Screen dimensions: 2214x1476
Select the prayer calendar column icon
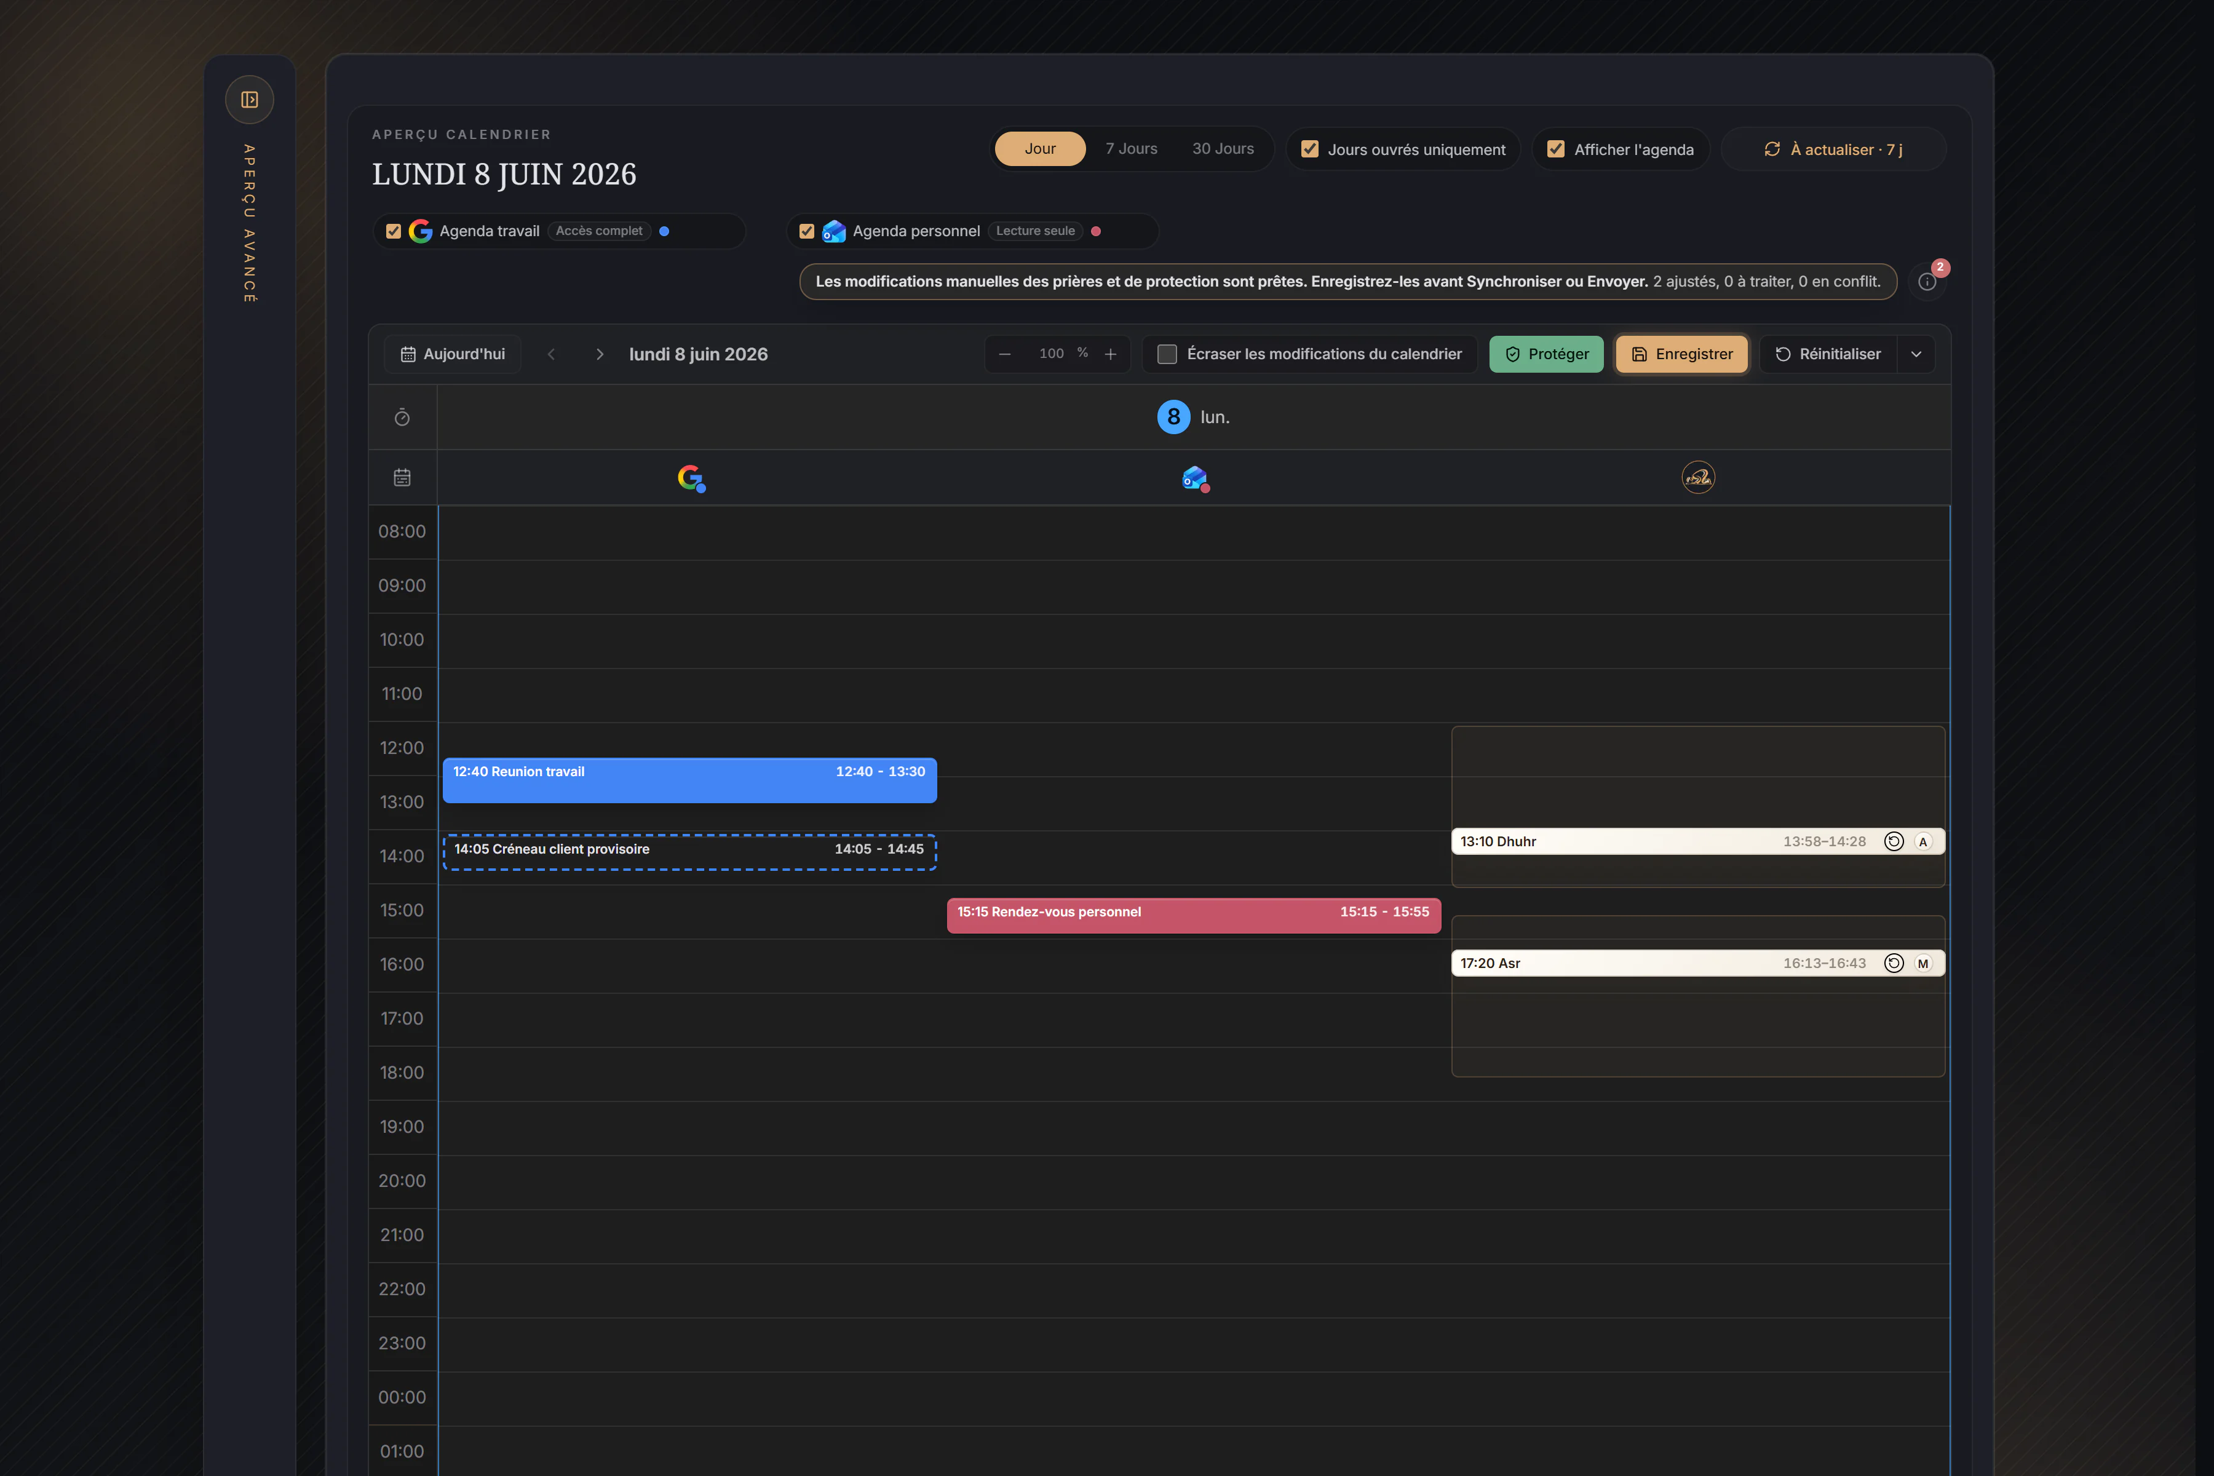tap(1698, 477)
